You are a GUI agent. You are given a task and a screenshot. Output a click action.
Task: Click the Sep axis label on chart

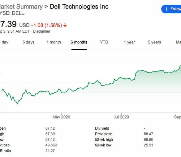coord(178,117)
